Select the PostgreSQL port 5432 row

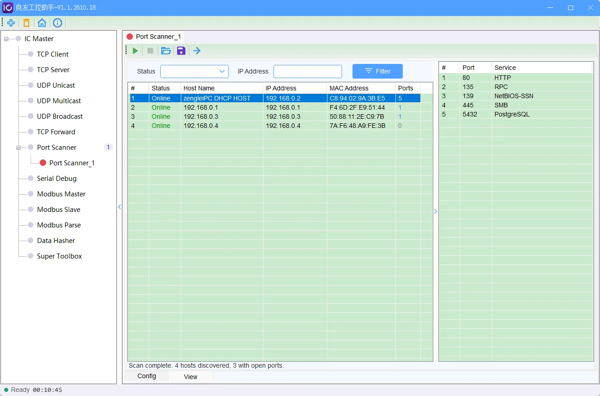516,114
